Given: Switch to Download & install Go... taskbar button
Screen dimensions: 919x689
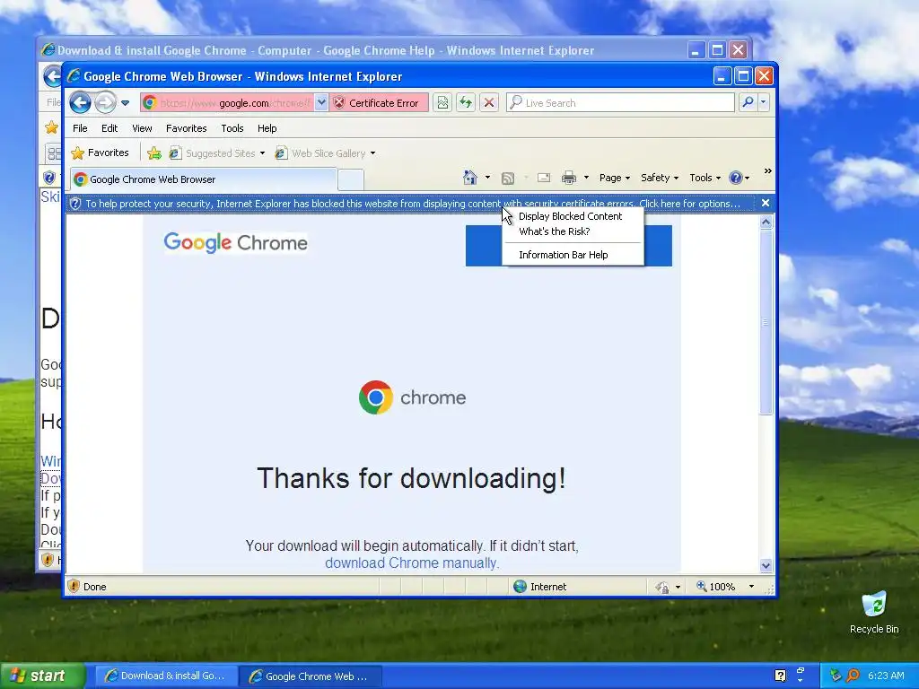Looking at the screenshot, I should pyautogui.click(x=165, y=676).
